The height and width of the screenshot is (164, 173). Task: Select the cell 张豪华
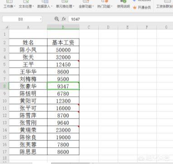pyautogui.click(x=28, y=86)
